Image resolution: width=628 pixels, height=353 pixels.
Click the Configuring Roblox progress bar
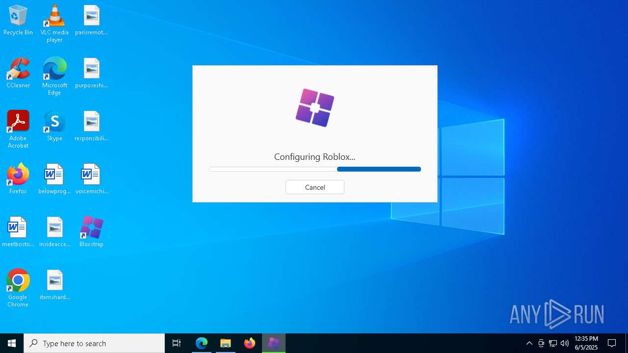315,169
